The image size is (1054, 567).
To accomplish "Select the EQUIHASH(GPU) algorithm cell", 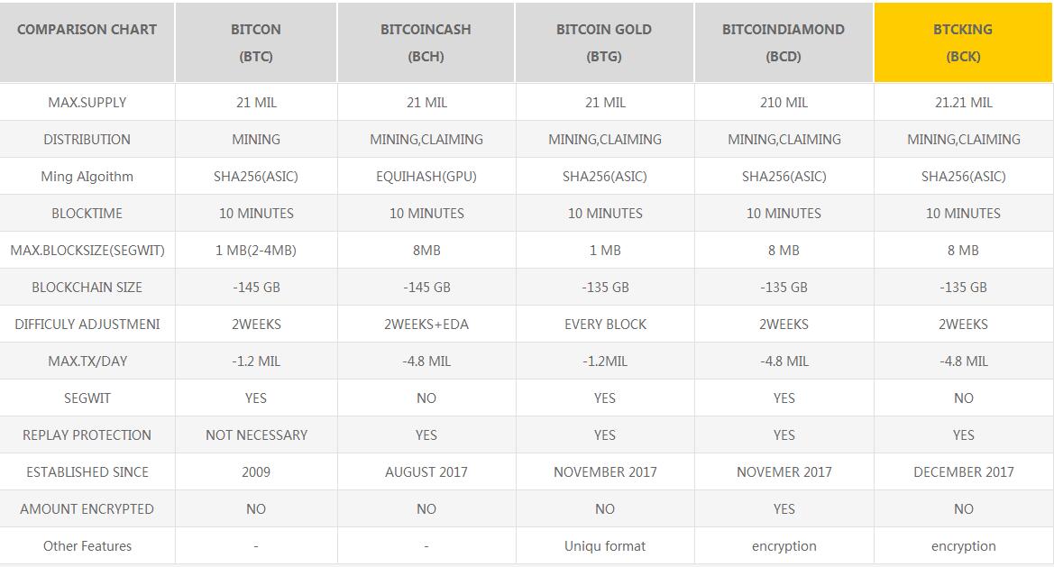I will [426, 176].
